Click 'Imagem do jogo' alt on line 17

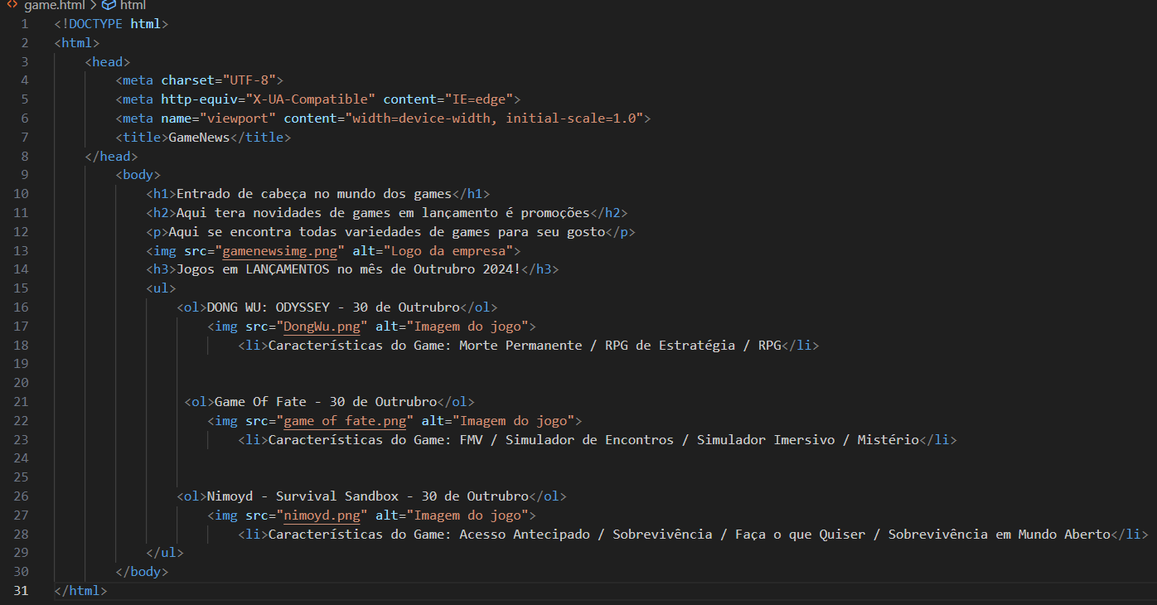[471, 326]
